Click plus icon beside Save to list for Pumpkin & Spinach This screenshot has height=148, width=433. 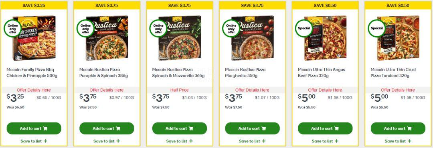pyautogui.click(x=118, y=141)
